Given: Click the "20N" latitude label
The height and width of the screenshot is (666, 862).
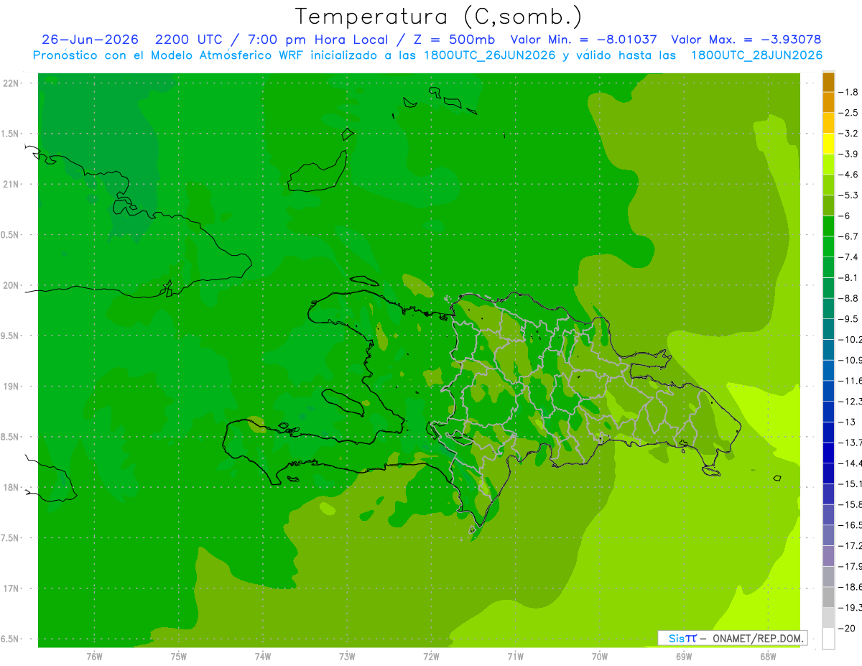Looking at the screenshot, I should (x=11, y=285).
